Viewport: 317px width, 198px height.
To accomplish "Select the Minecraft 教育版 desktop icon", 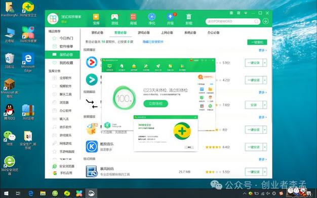I will pos(9,88).
